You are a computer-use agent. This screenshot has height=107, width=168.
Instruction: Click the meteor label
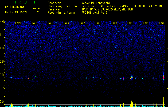tap(38, 8)
